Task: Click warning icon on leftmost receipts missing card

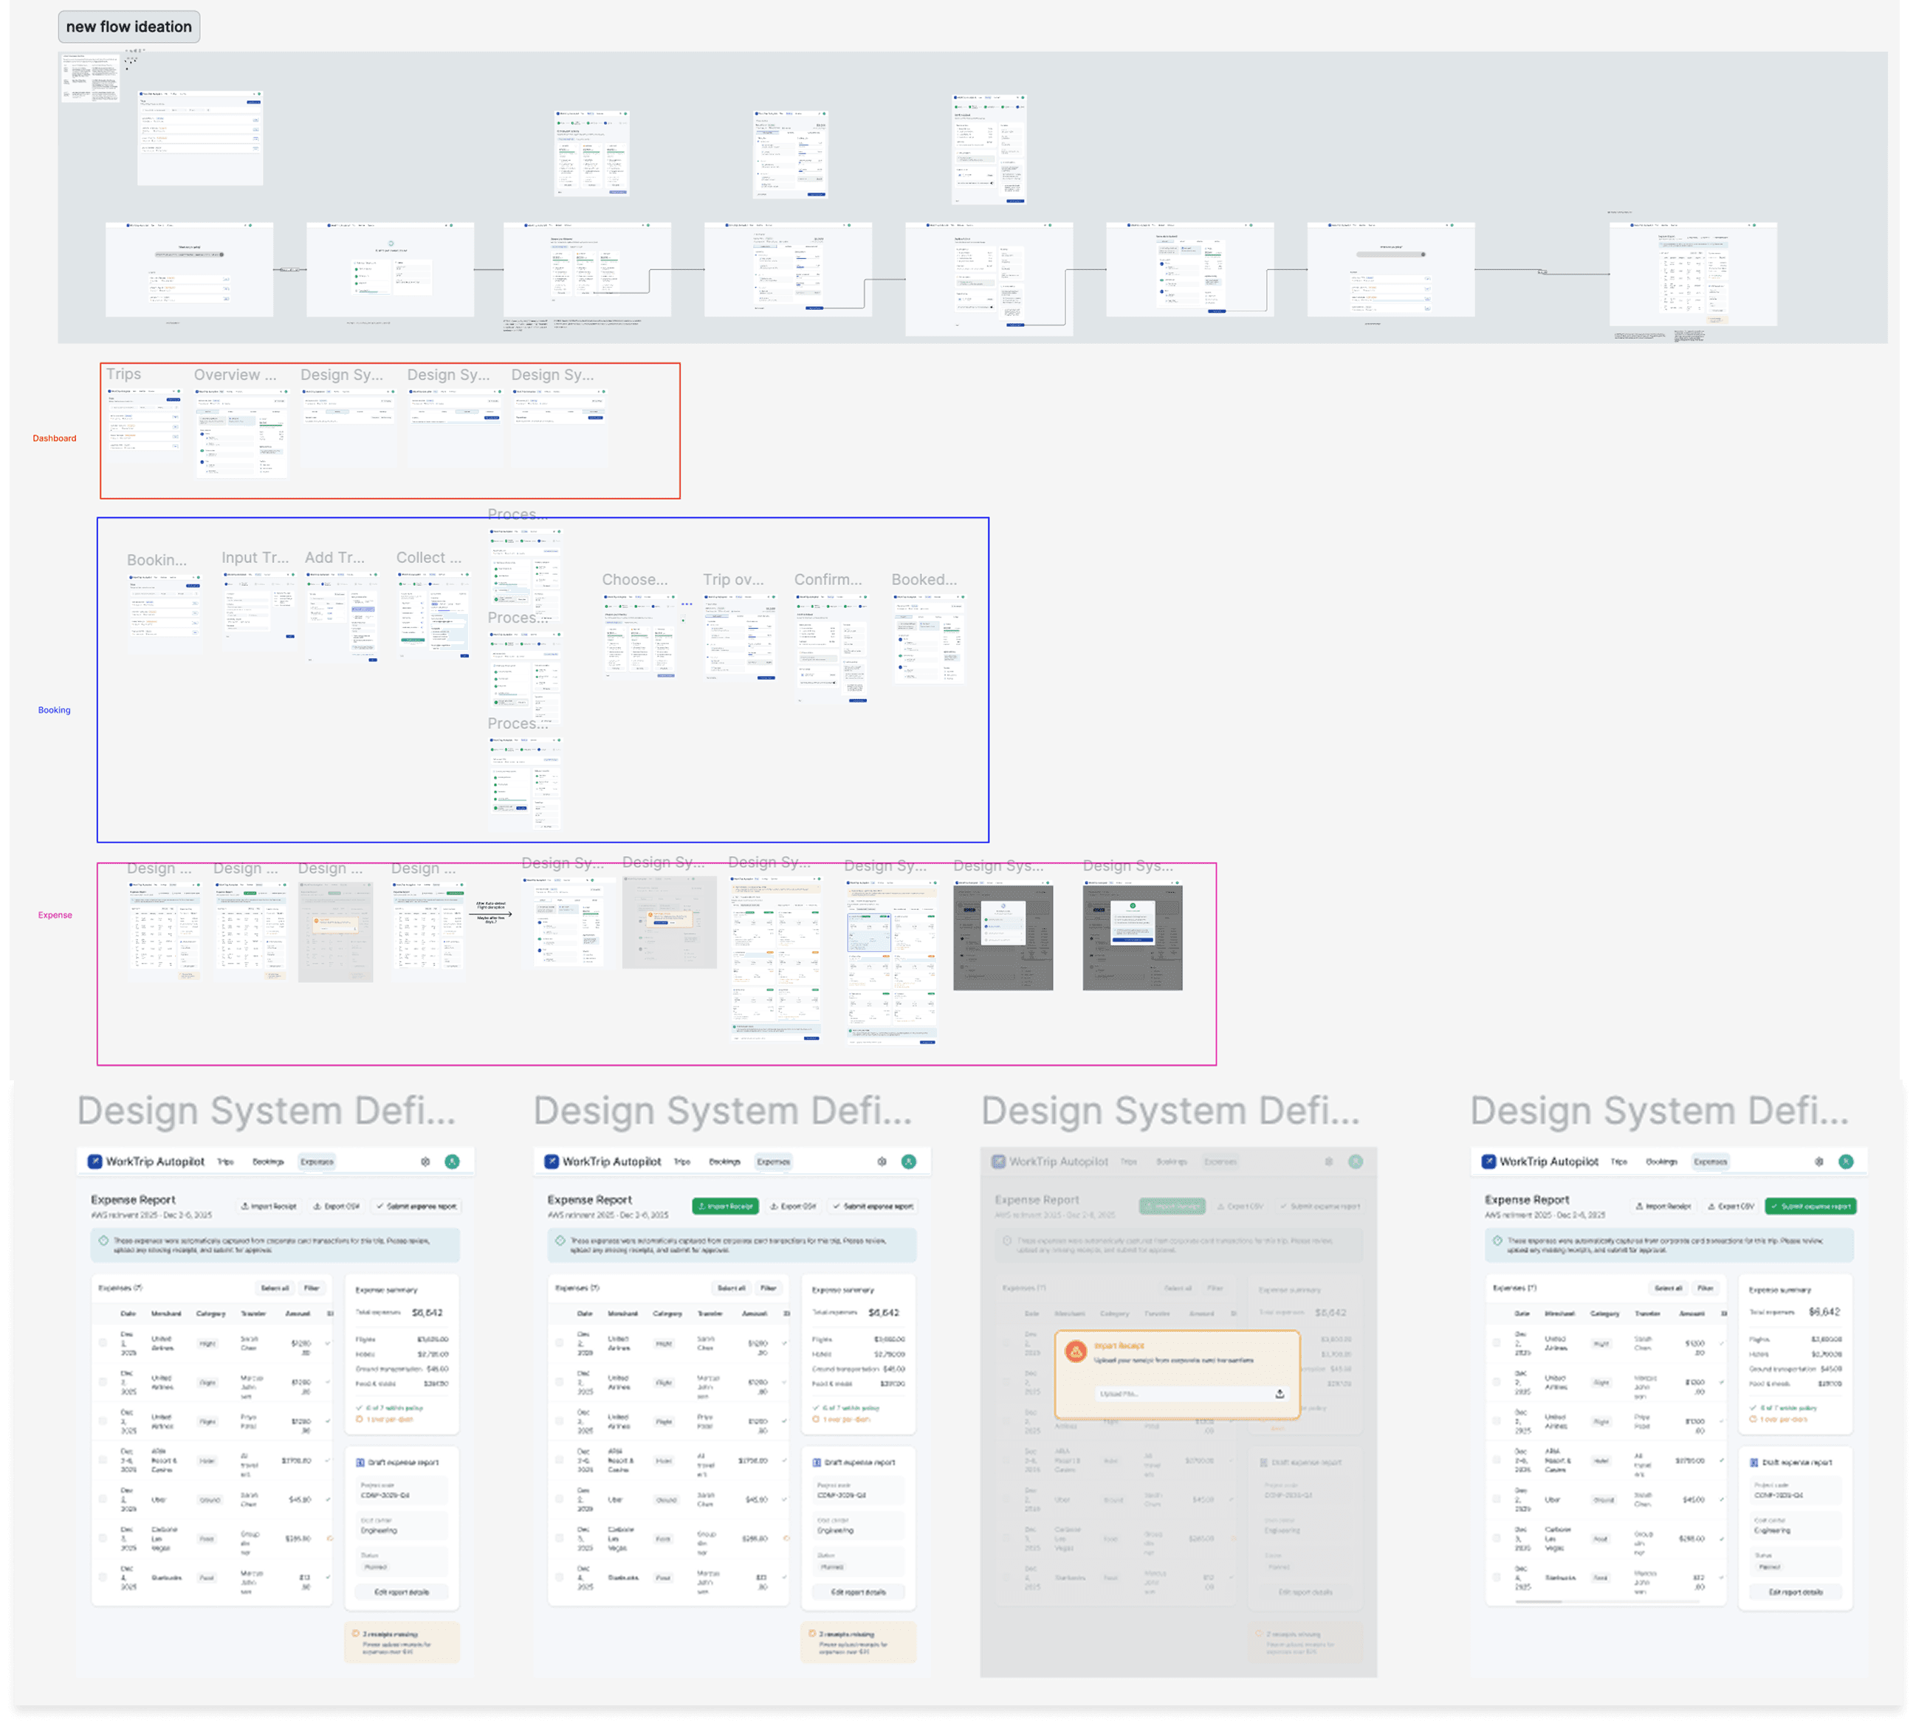Action: coord(356,1634)
